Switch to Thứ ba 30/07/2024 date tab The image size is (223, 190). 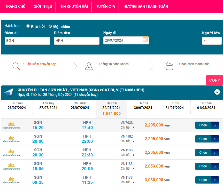143,106
